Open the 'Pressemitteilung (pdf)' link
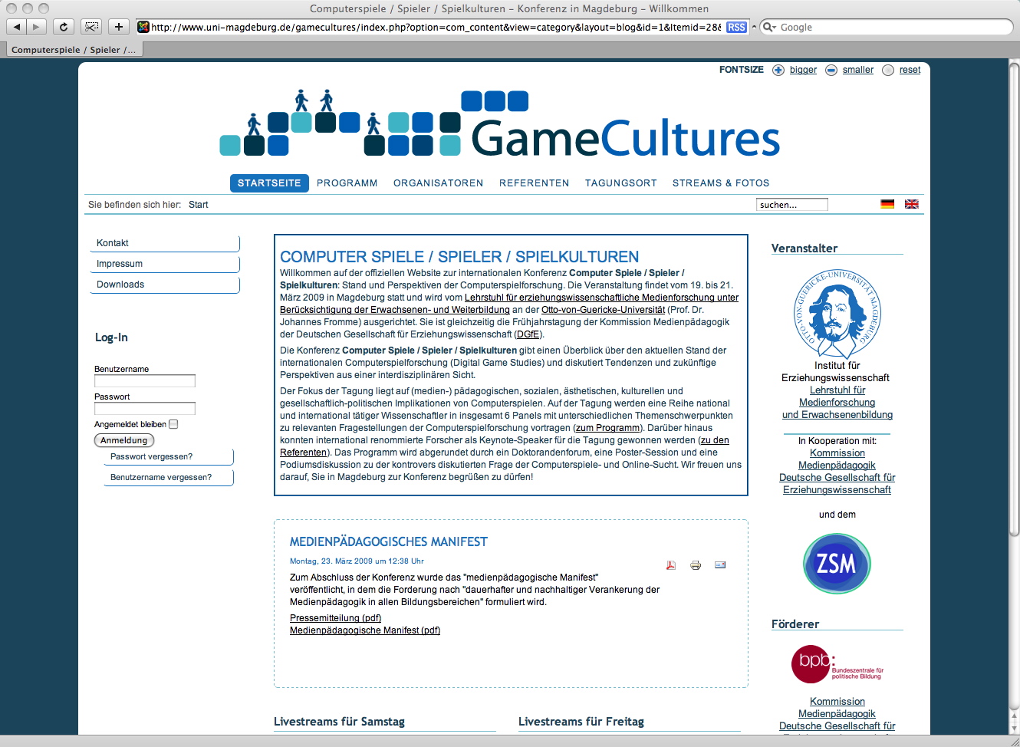 (x=335, y=618)
